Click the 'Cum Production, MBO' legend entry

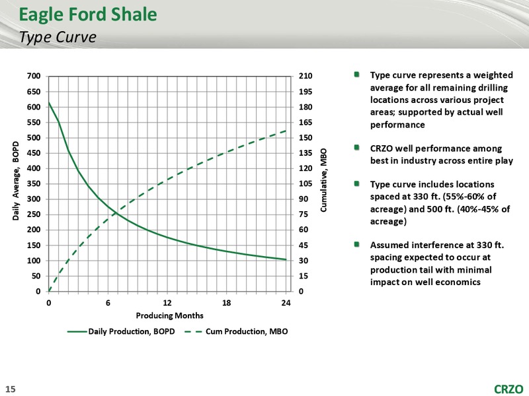coord(236,331)
